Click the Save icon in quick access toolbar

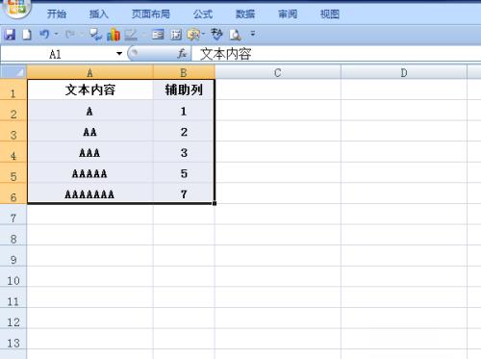[x=10, y=35]
